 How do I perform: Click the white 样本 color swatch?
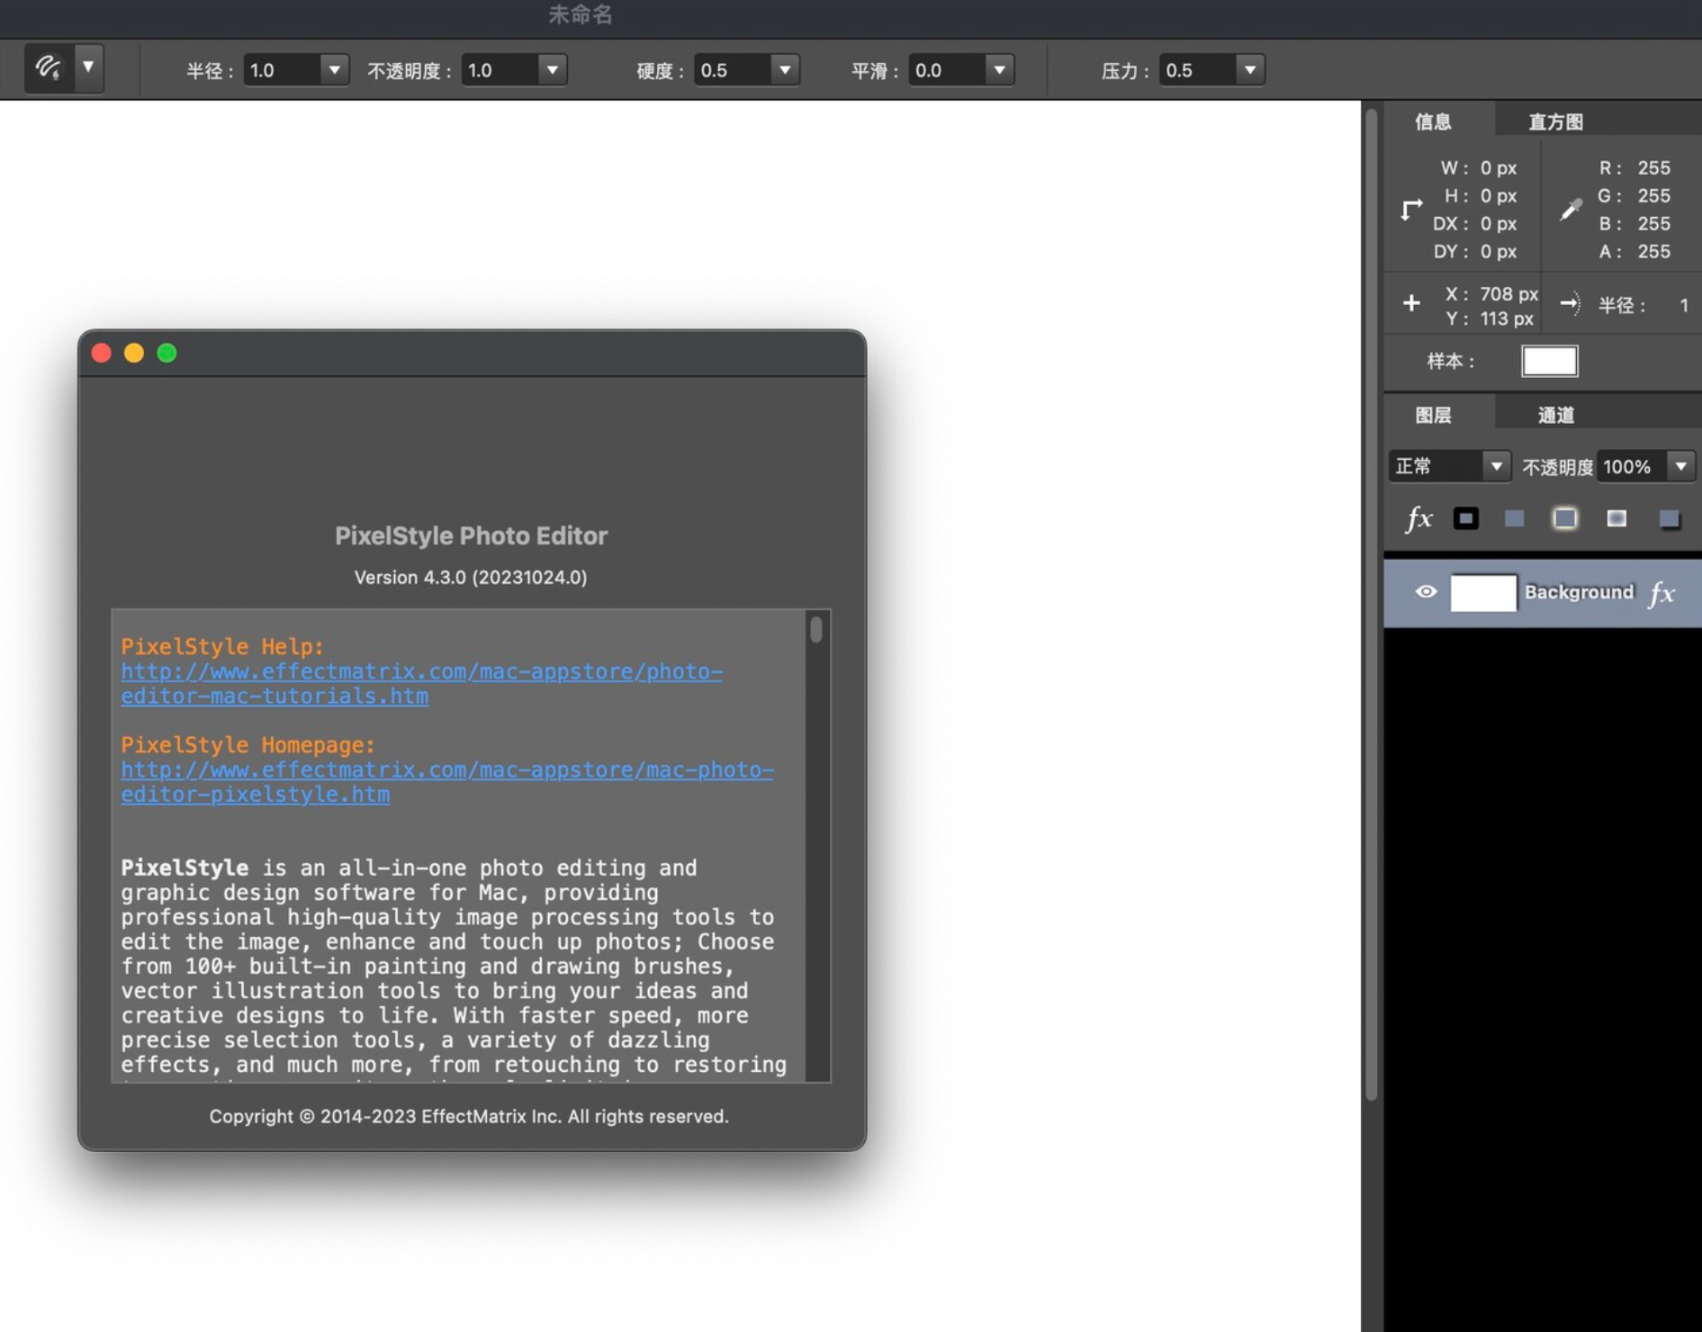(x=1549, y=361)
